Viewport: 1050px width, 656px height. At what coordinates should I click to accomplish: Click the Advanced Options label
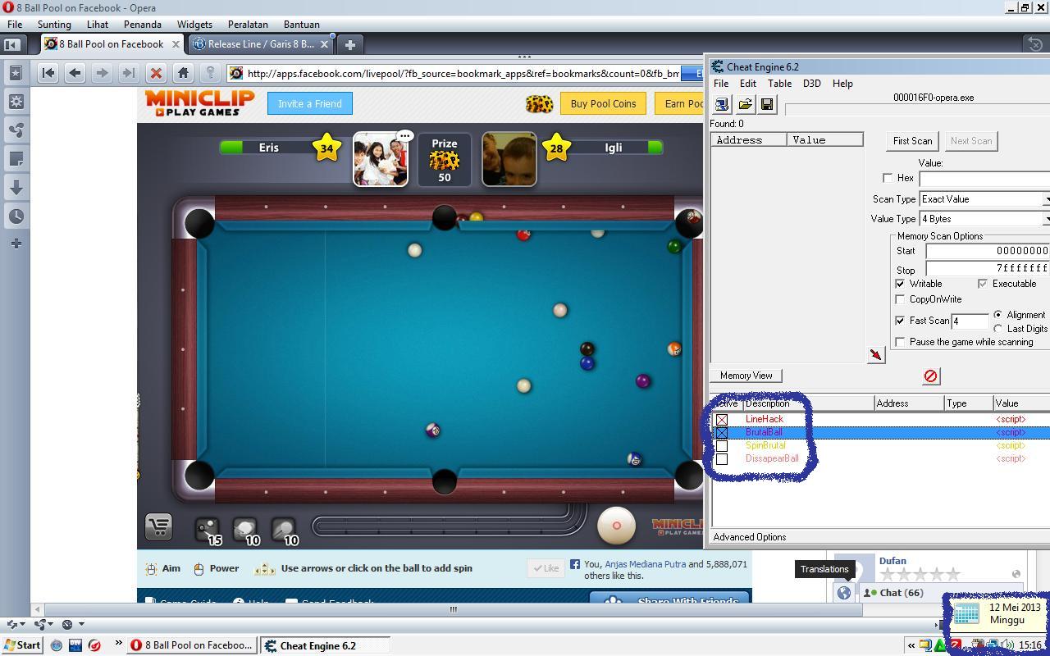point(750,537)
